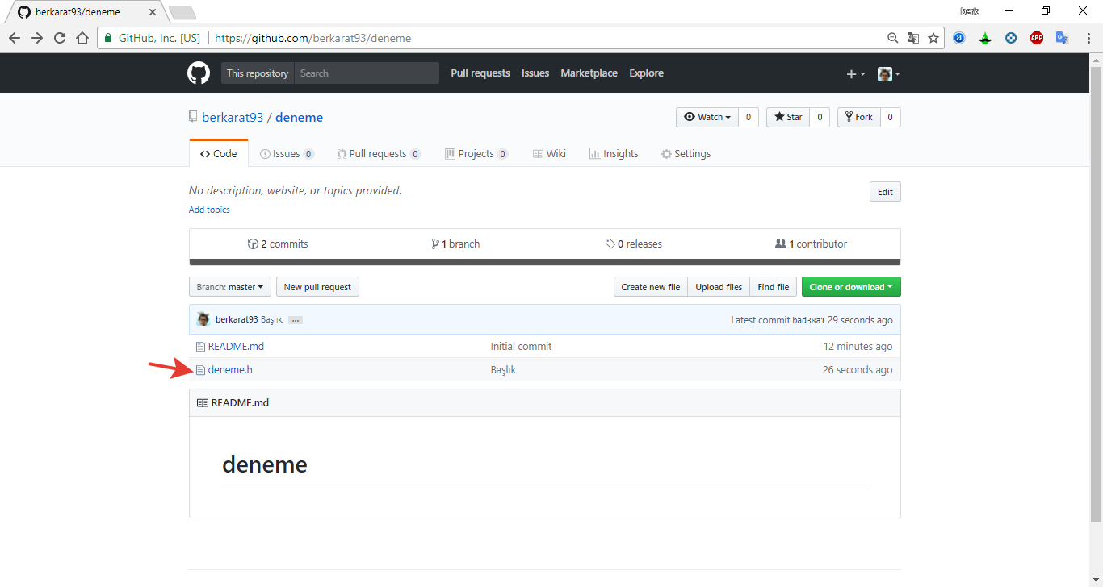1103x587 pixels.
Task: Click the blue round extension icon beside ABP
Action: point(1011,38)
